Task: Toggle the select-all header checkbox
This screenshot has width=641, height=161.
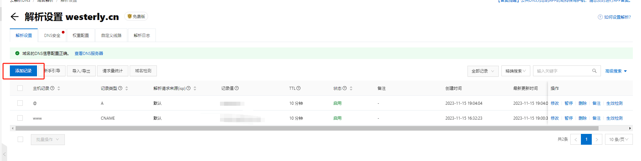Action: coord(20,88)
